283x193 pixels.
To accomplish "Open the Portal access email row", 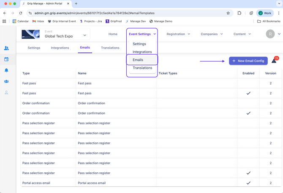I will coord(151,183).
